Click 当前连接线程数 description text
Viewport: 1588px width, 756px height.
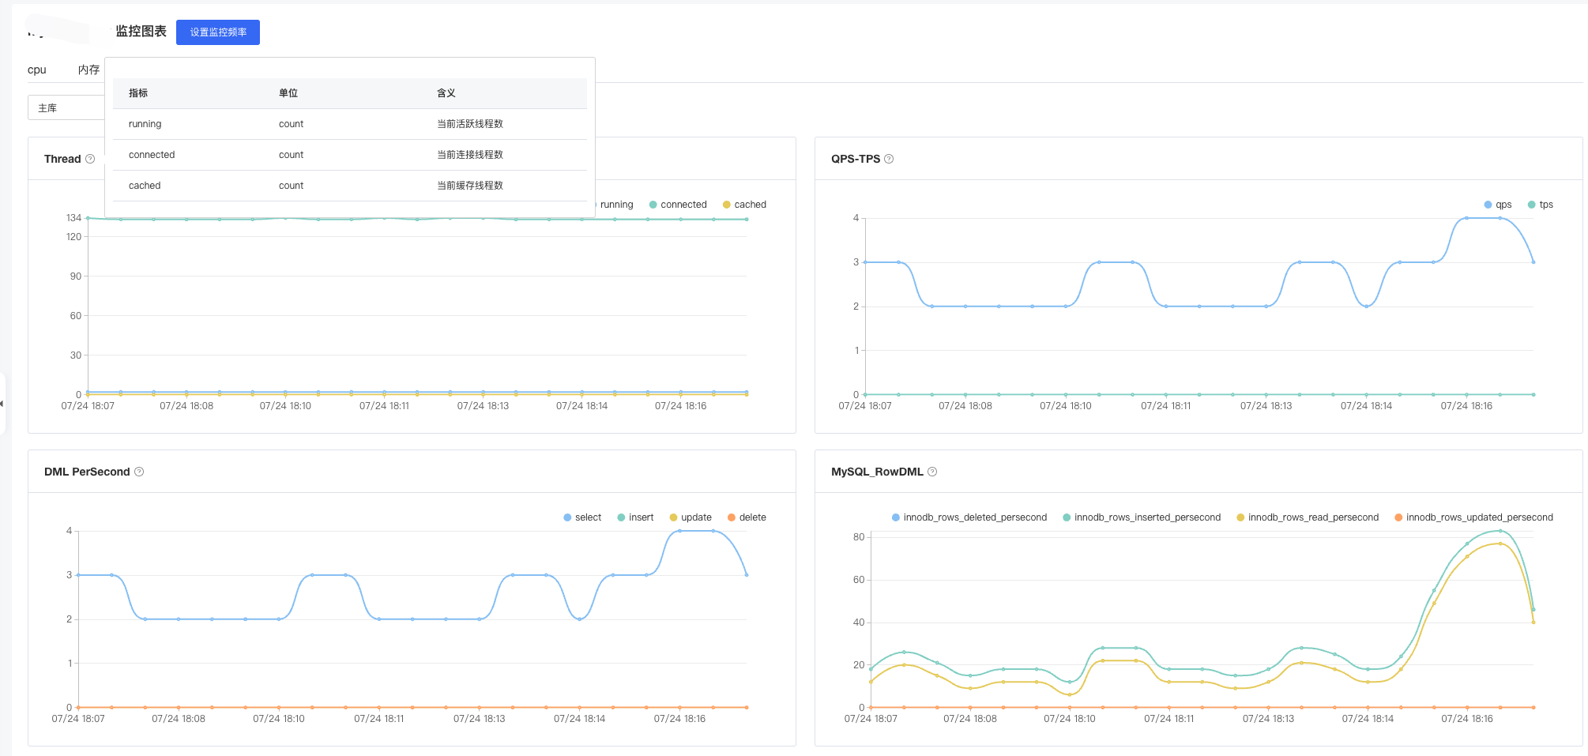(x=470, y=155)
